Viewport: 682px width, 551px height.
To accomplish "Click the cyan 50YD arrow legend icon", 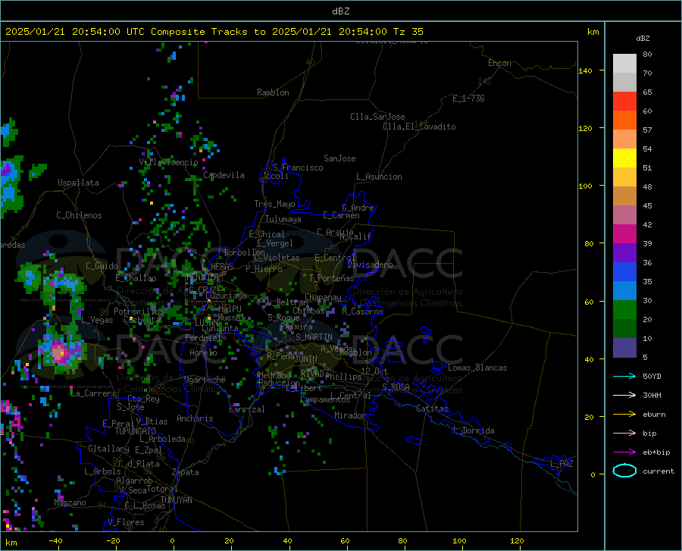I will 624,376.
